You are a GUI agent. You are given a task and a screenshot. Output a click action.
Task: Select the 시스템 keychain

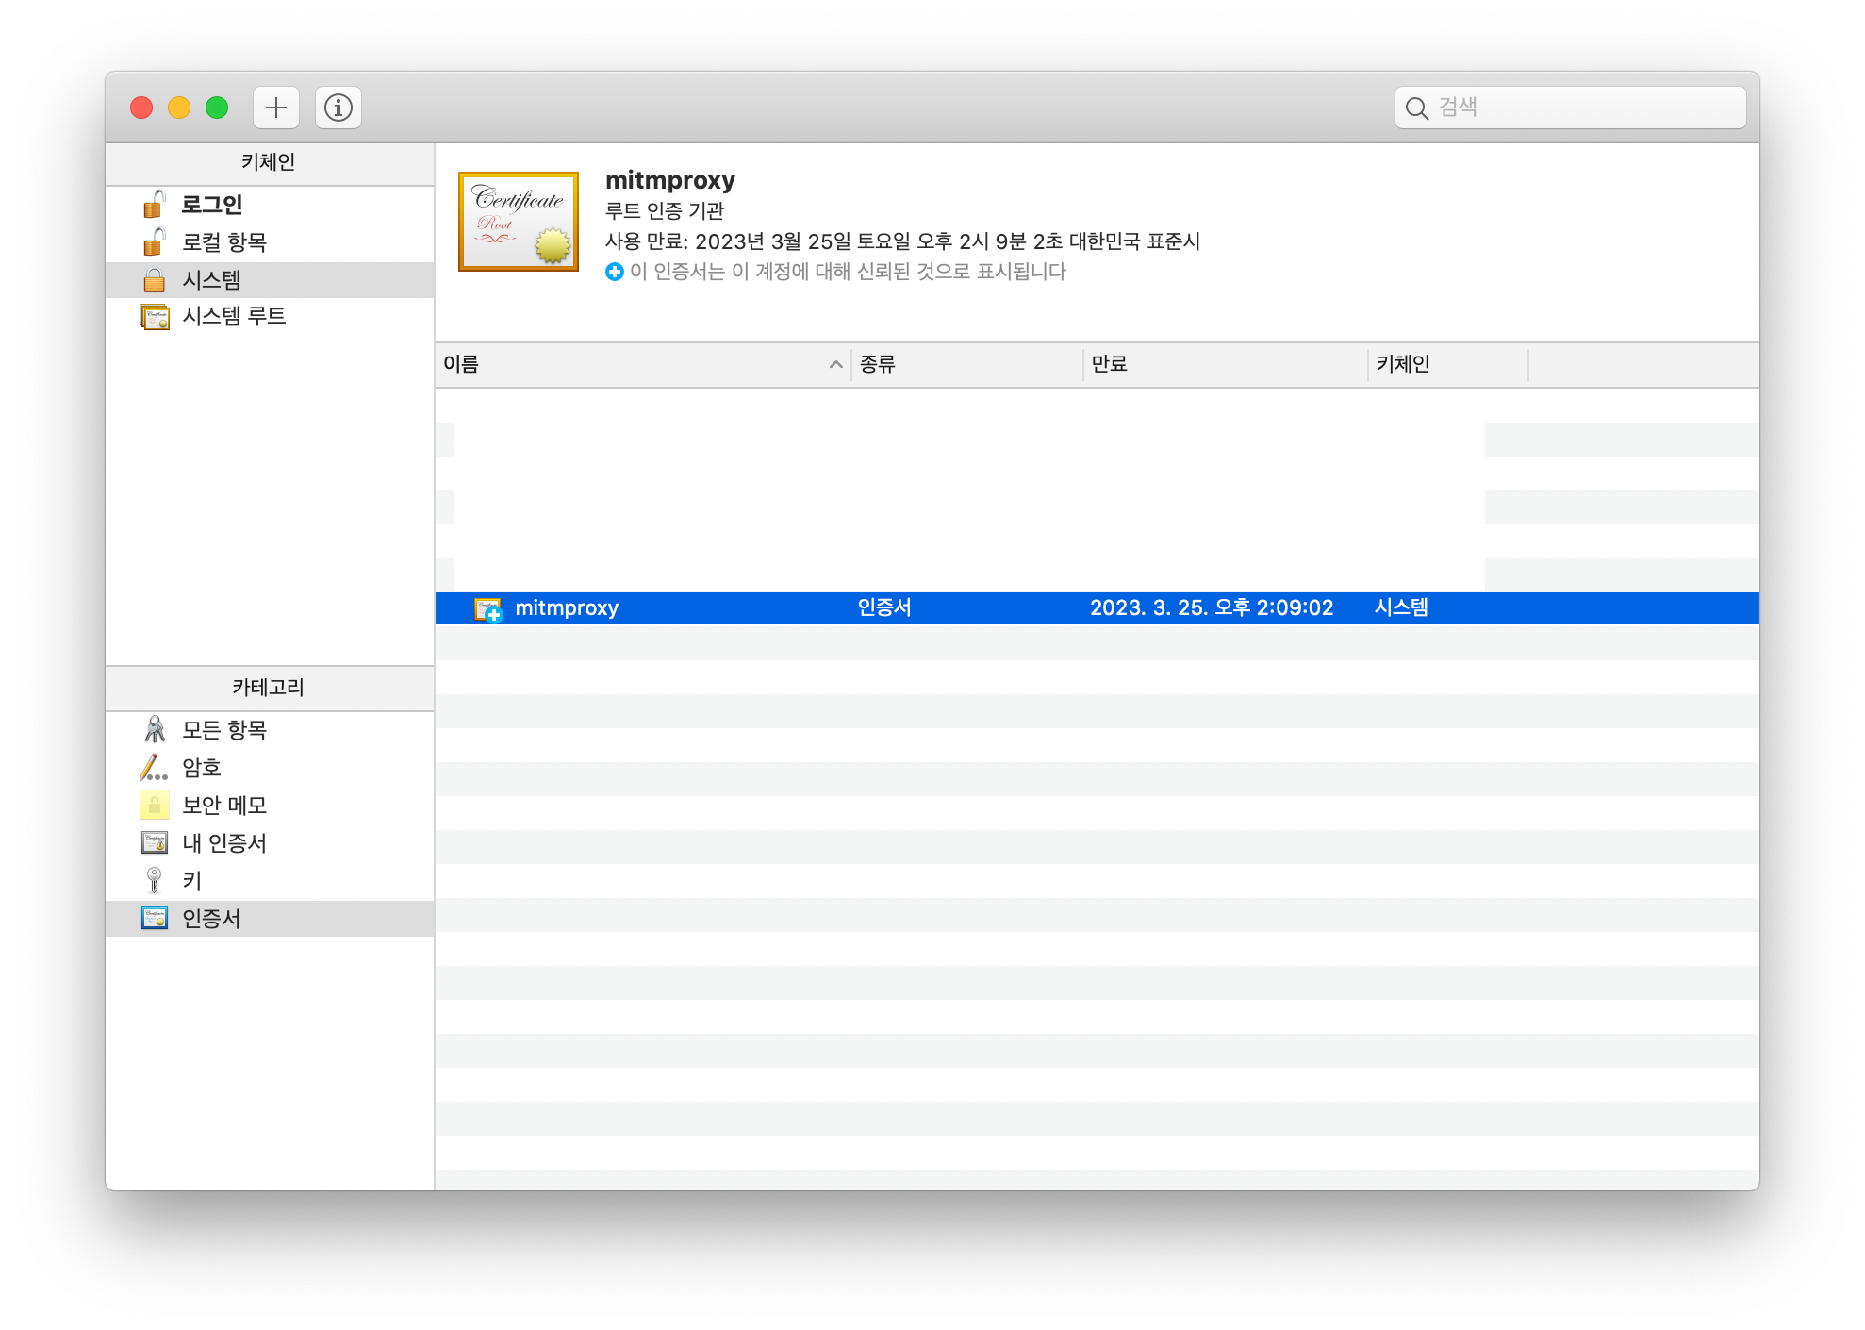click(x=270, y=280)
